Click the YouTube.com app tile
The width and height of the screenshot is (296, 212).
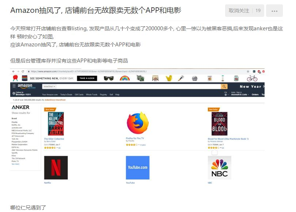[138, 168]
